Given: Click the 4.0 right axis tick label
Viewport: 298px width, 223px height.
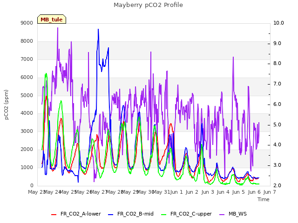Looking at the screenshot, I should click(x=277, y=144).
